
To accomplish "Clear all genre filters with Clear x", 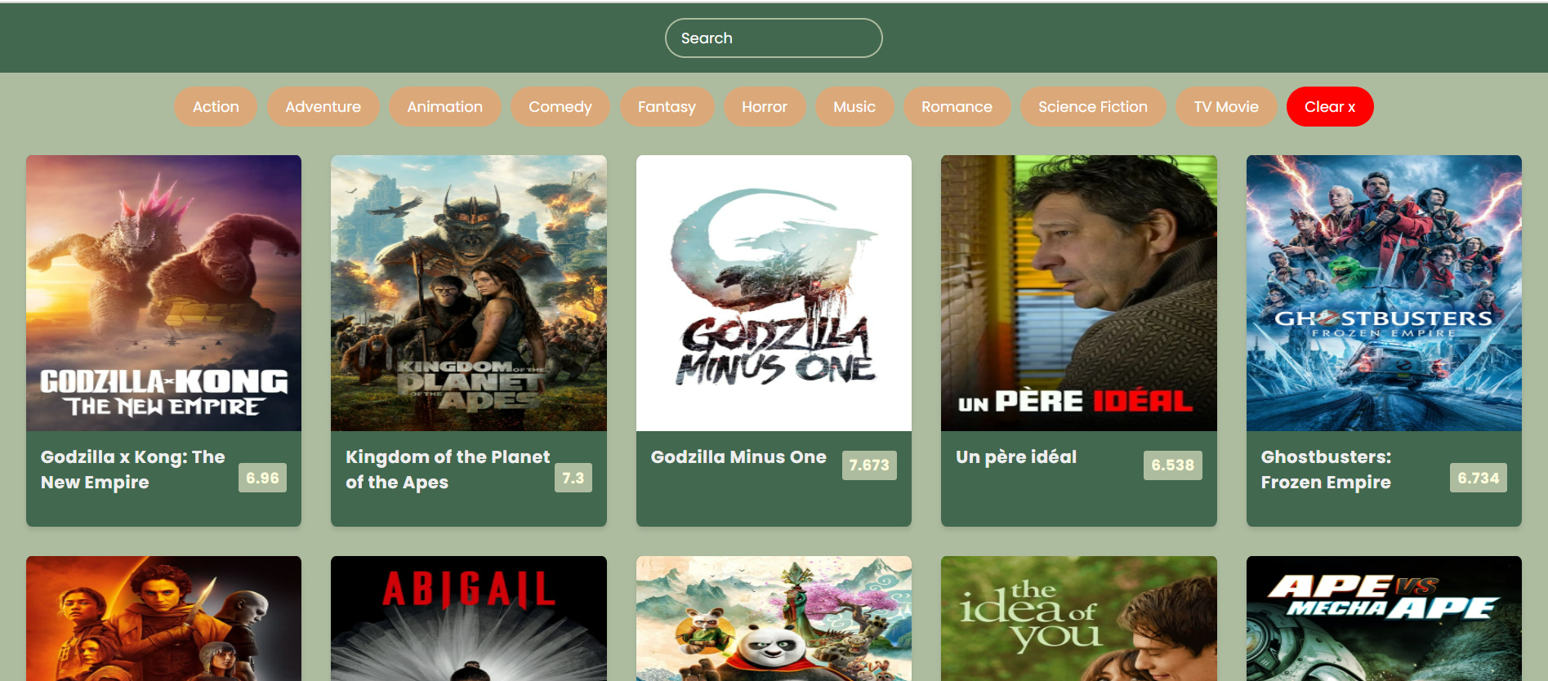I will click(1330, 107).
